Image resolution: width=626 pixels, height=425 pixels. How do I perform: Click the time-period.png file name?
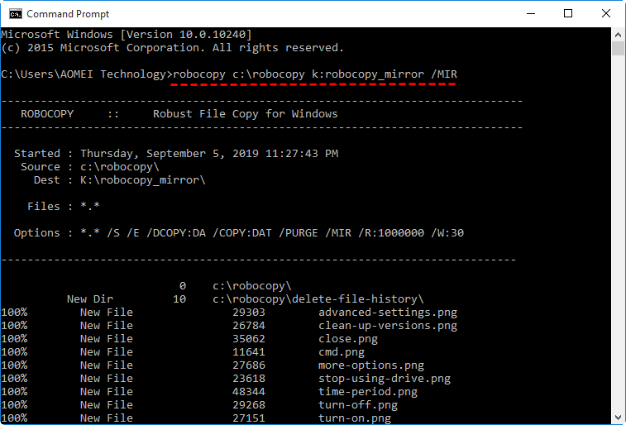coord(367,392)
